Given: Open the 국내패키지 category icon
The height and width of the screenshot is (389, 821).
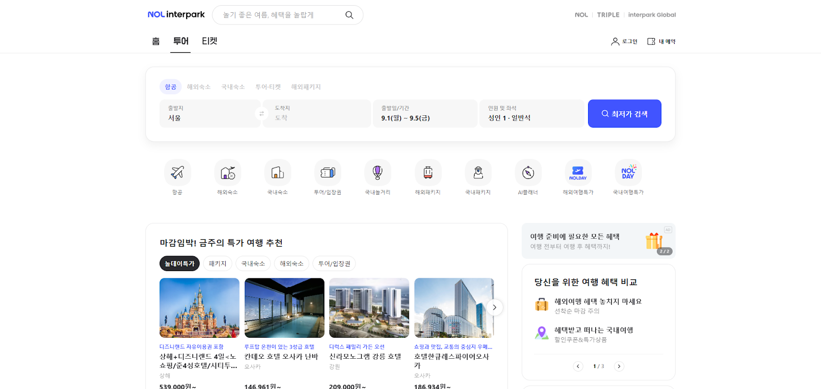Looking at the screenshot, I should pyautogui.click(x=478, y=173).
